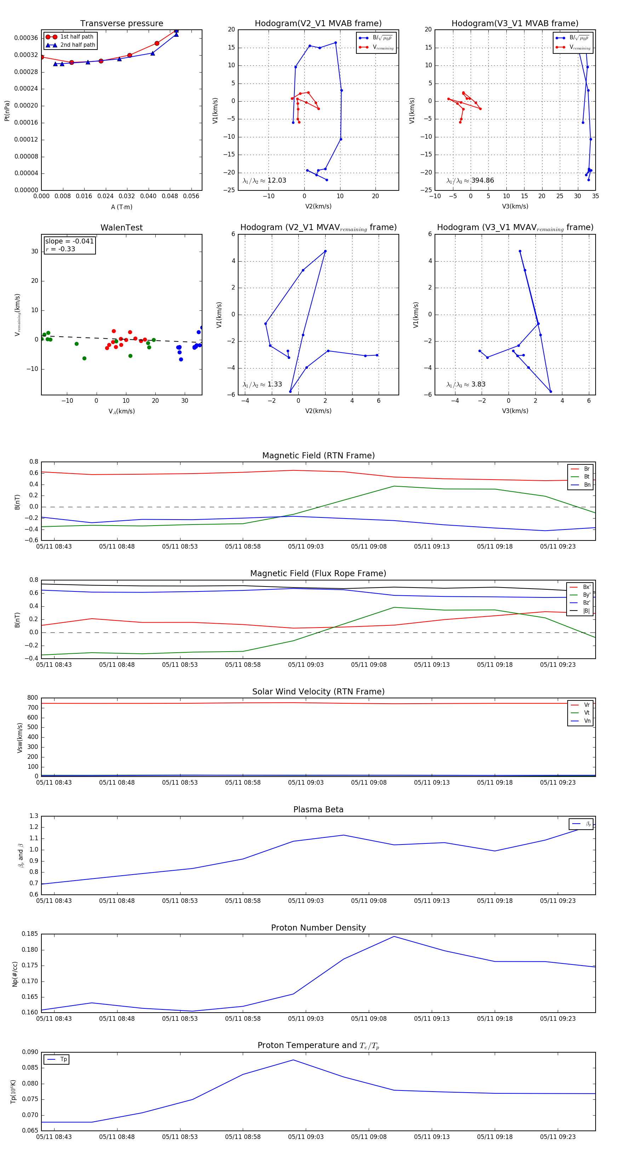
Task: Select the 'Vr' legend entry
Action: [580, 705]
